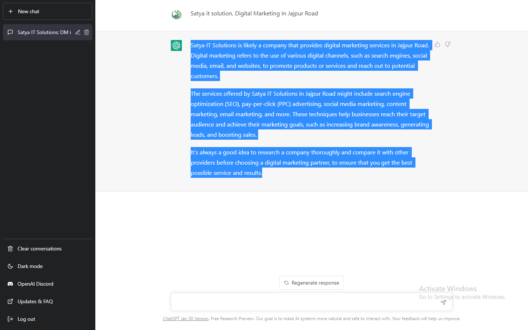The image size is (528, 330).
Task: Click the ChatGPT logo beside the response
Action: click(x=176, y=45)
